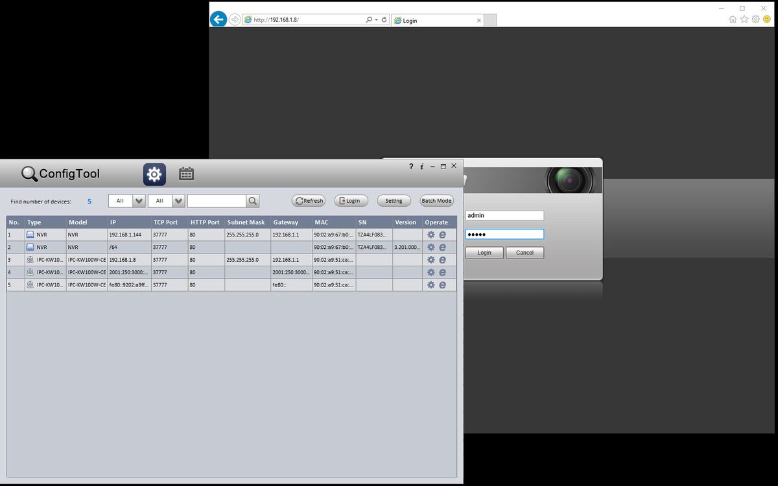
Task: Open ConfigTool help question mark
Action: pyautogui.click(x=411, y=167)
